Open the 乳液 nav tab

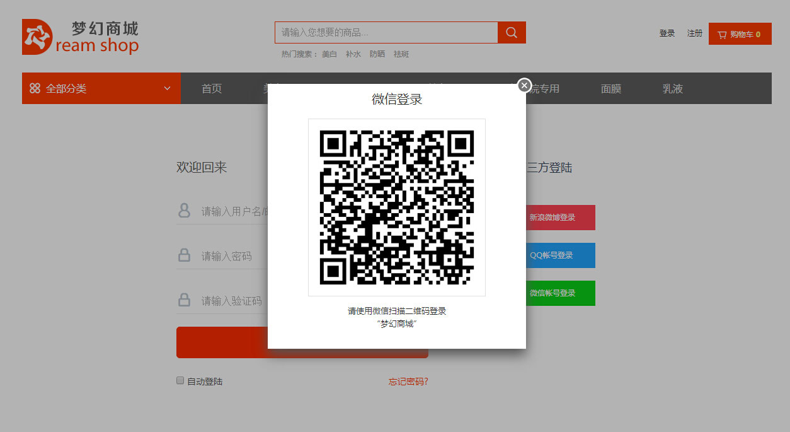click(x=673, y=89)
